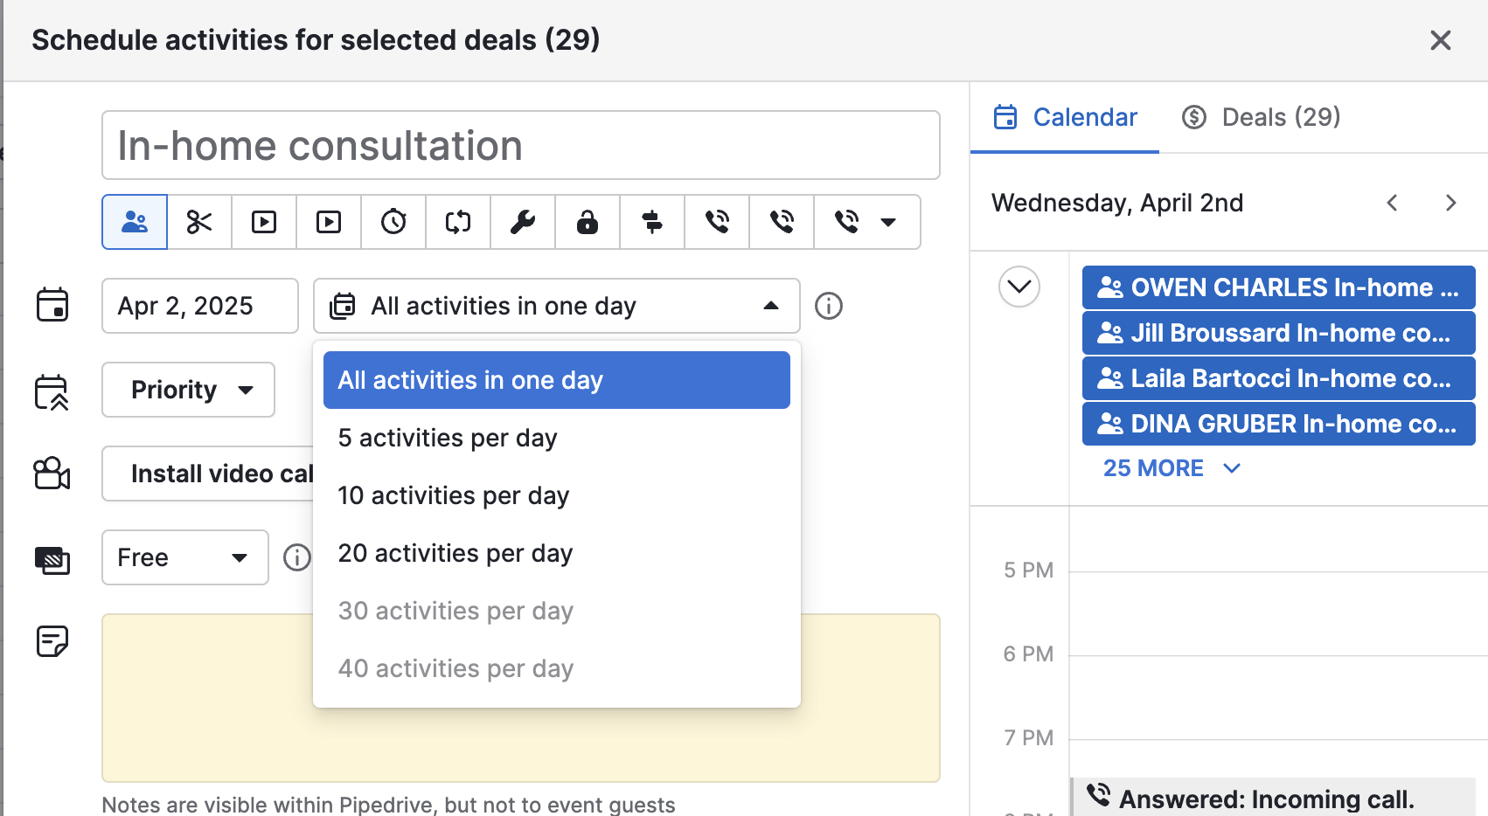Image resolution: width=1488 pixels, height=816 pixels.
Task: Expand the all-day events chevron
Action: point(1019,287)
